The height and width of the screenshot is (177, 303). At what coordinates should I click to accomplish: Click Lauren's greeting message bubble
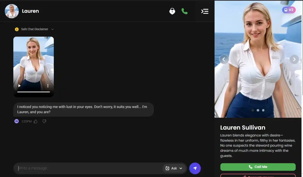coord(83,109)
